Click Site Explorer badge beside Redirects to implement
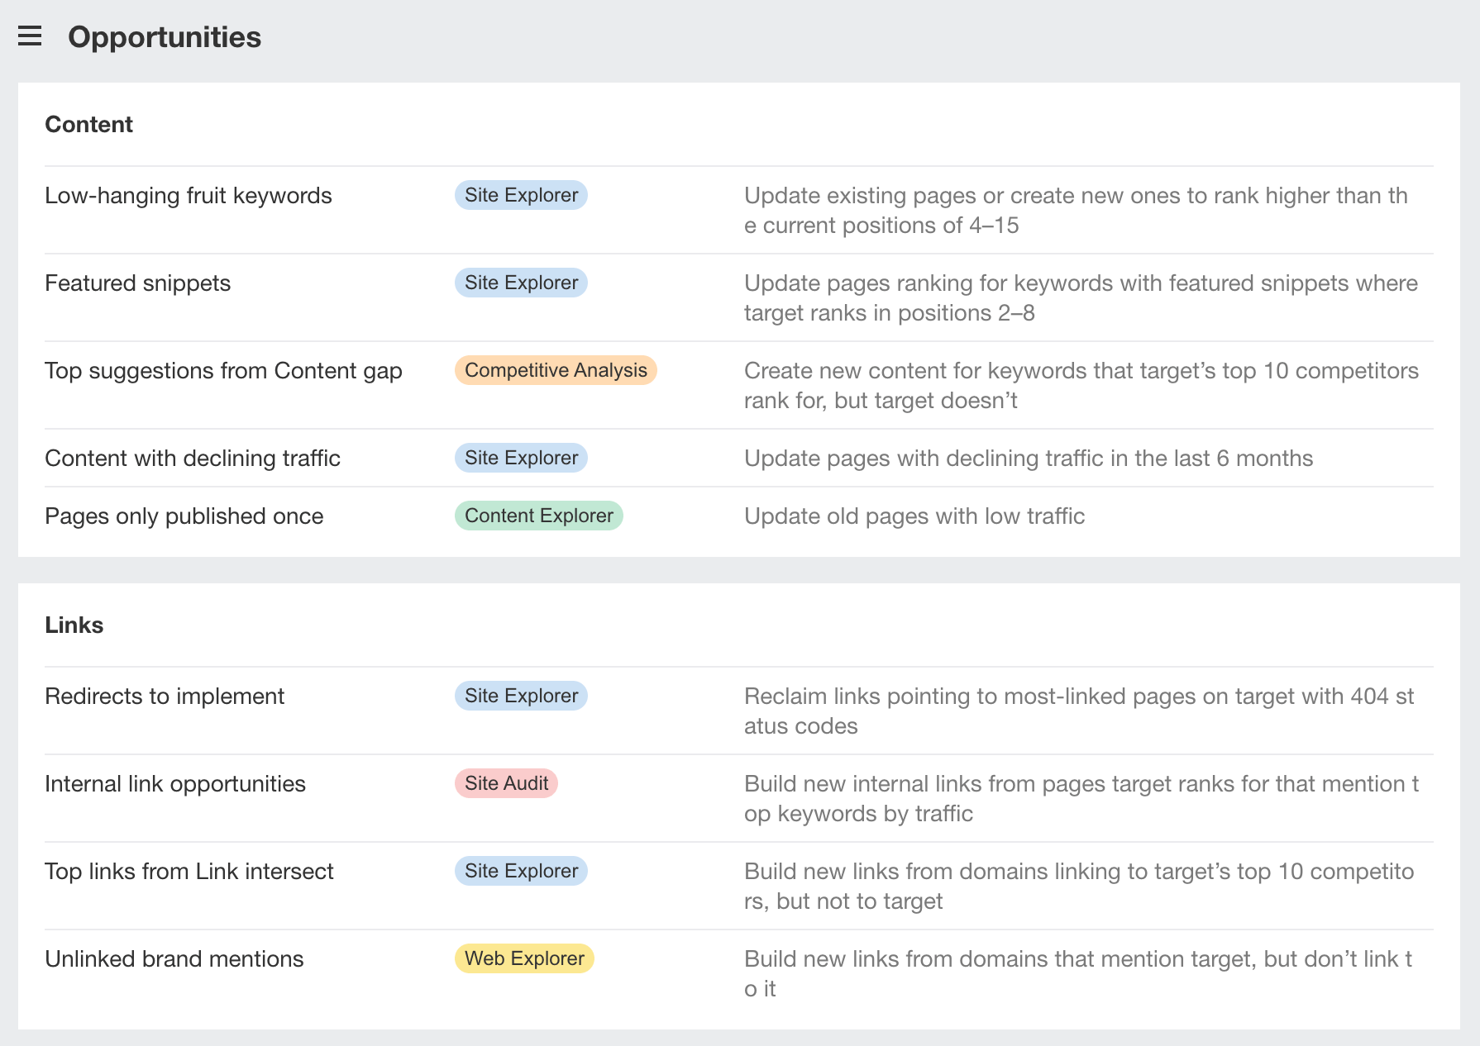Image resolution: width=1480 pixels, height=1046 pixels. 521,696
